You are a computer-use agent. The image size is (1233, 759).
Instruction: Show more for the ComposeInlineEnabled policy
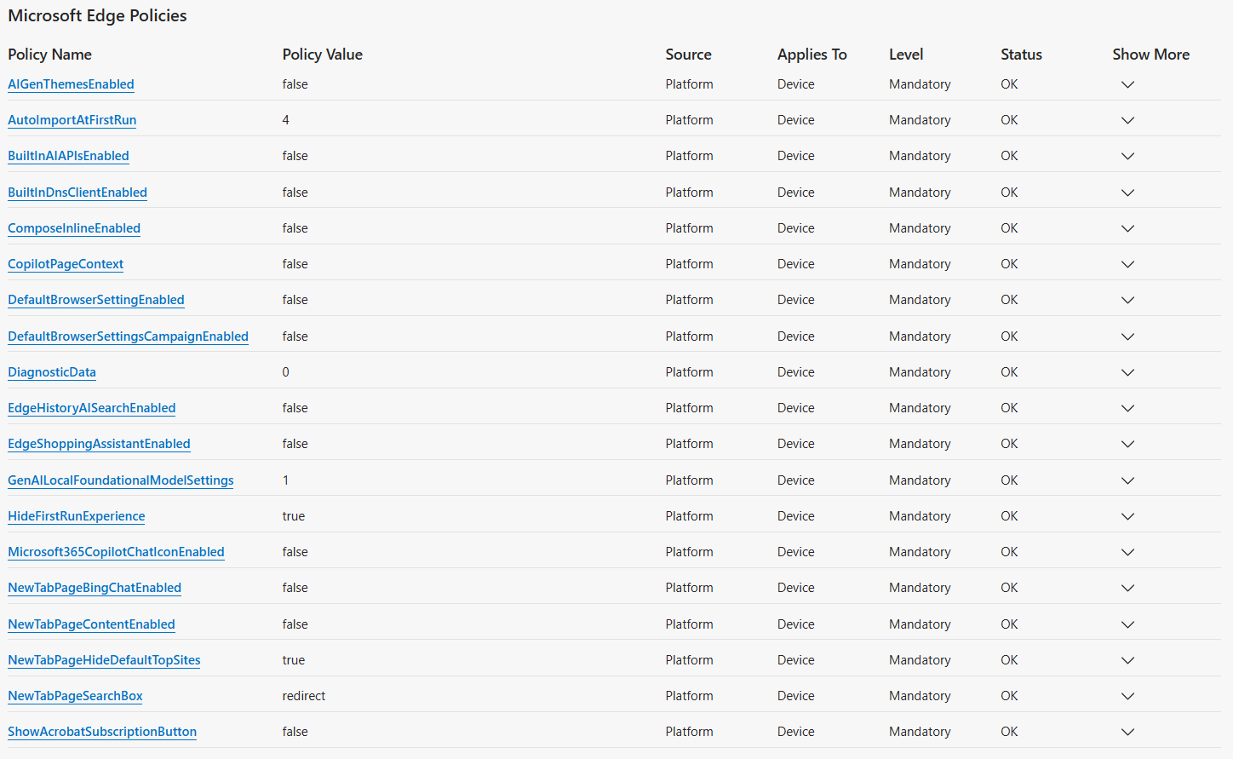coord(1127,228)
